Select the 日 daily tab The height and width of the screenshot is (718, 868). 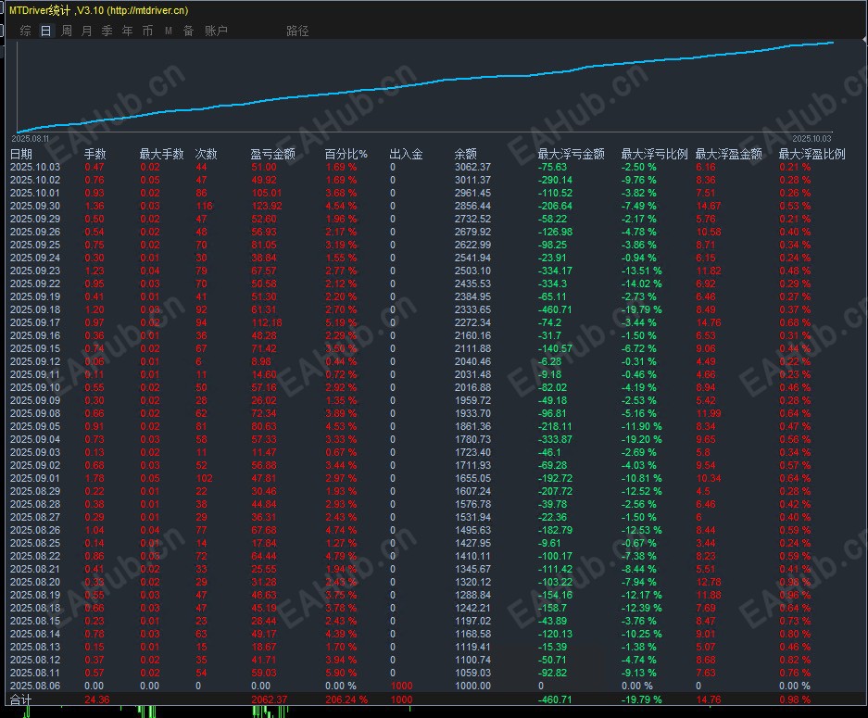tap(46, 31)
